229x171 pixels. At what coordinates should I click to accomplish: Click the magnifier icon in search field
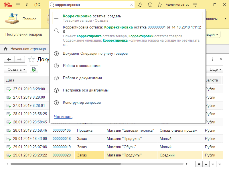52,5
